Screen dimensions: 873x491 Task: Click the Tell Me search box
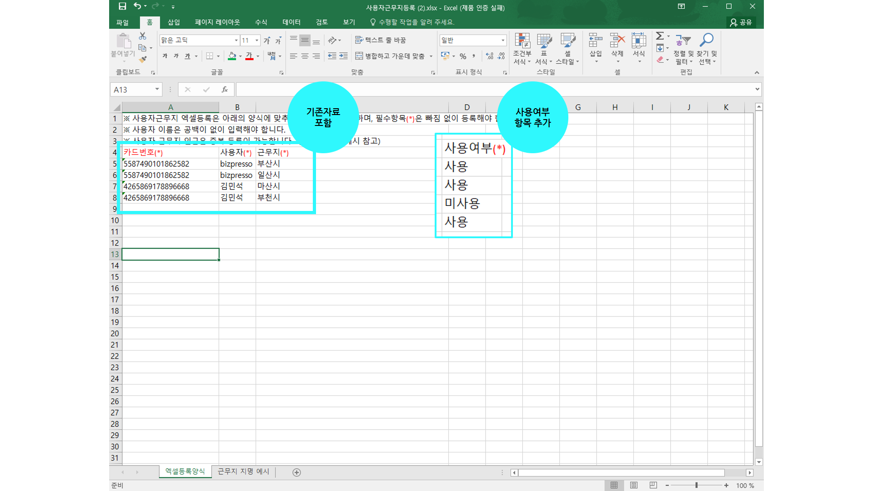coord(412,22)
